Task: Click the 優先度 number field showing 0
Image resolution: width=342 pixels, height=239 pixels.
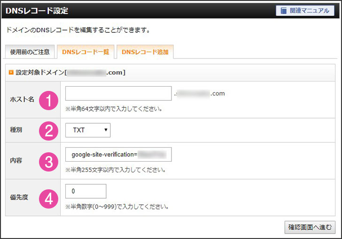Action: [x=86, y=191]
